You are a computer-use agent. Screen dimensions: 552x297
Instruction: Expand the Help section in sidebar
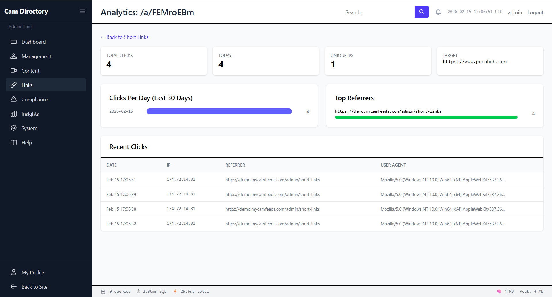point(26,143)
